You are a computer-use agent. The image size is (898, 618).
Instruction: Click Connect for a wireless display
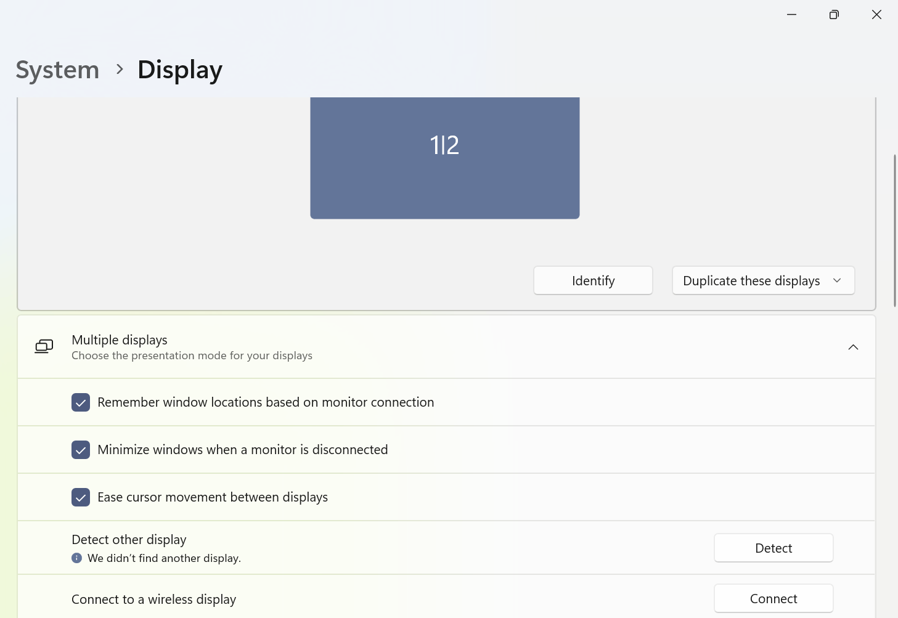[773, 598]
